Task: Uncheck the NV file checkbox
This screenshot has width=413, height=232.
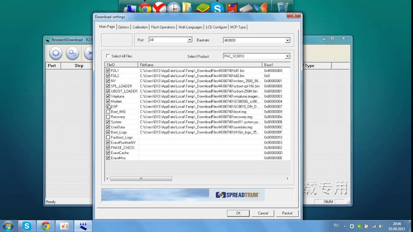Action: (108, 81)
